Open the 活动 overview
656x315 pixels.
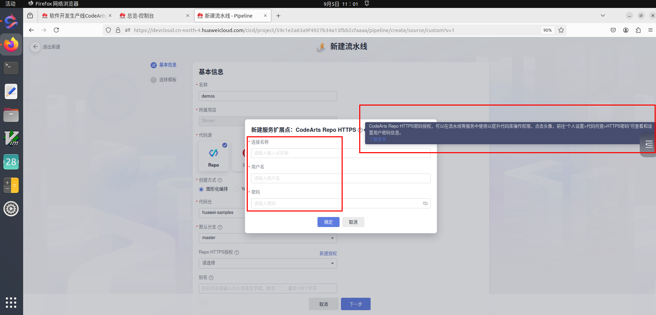tap(10, 4)
